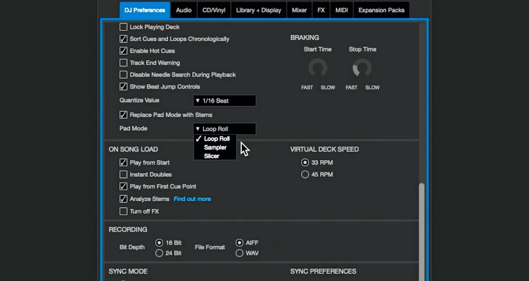529x281 pixels.
Task: Choose Slicer in Pad Mode menu
Action: (x=212, y=156)
